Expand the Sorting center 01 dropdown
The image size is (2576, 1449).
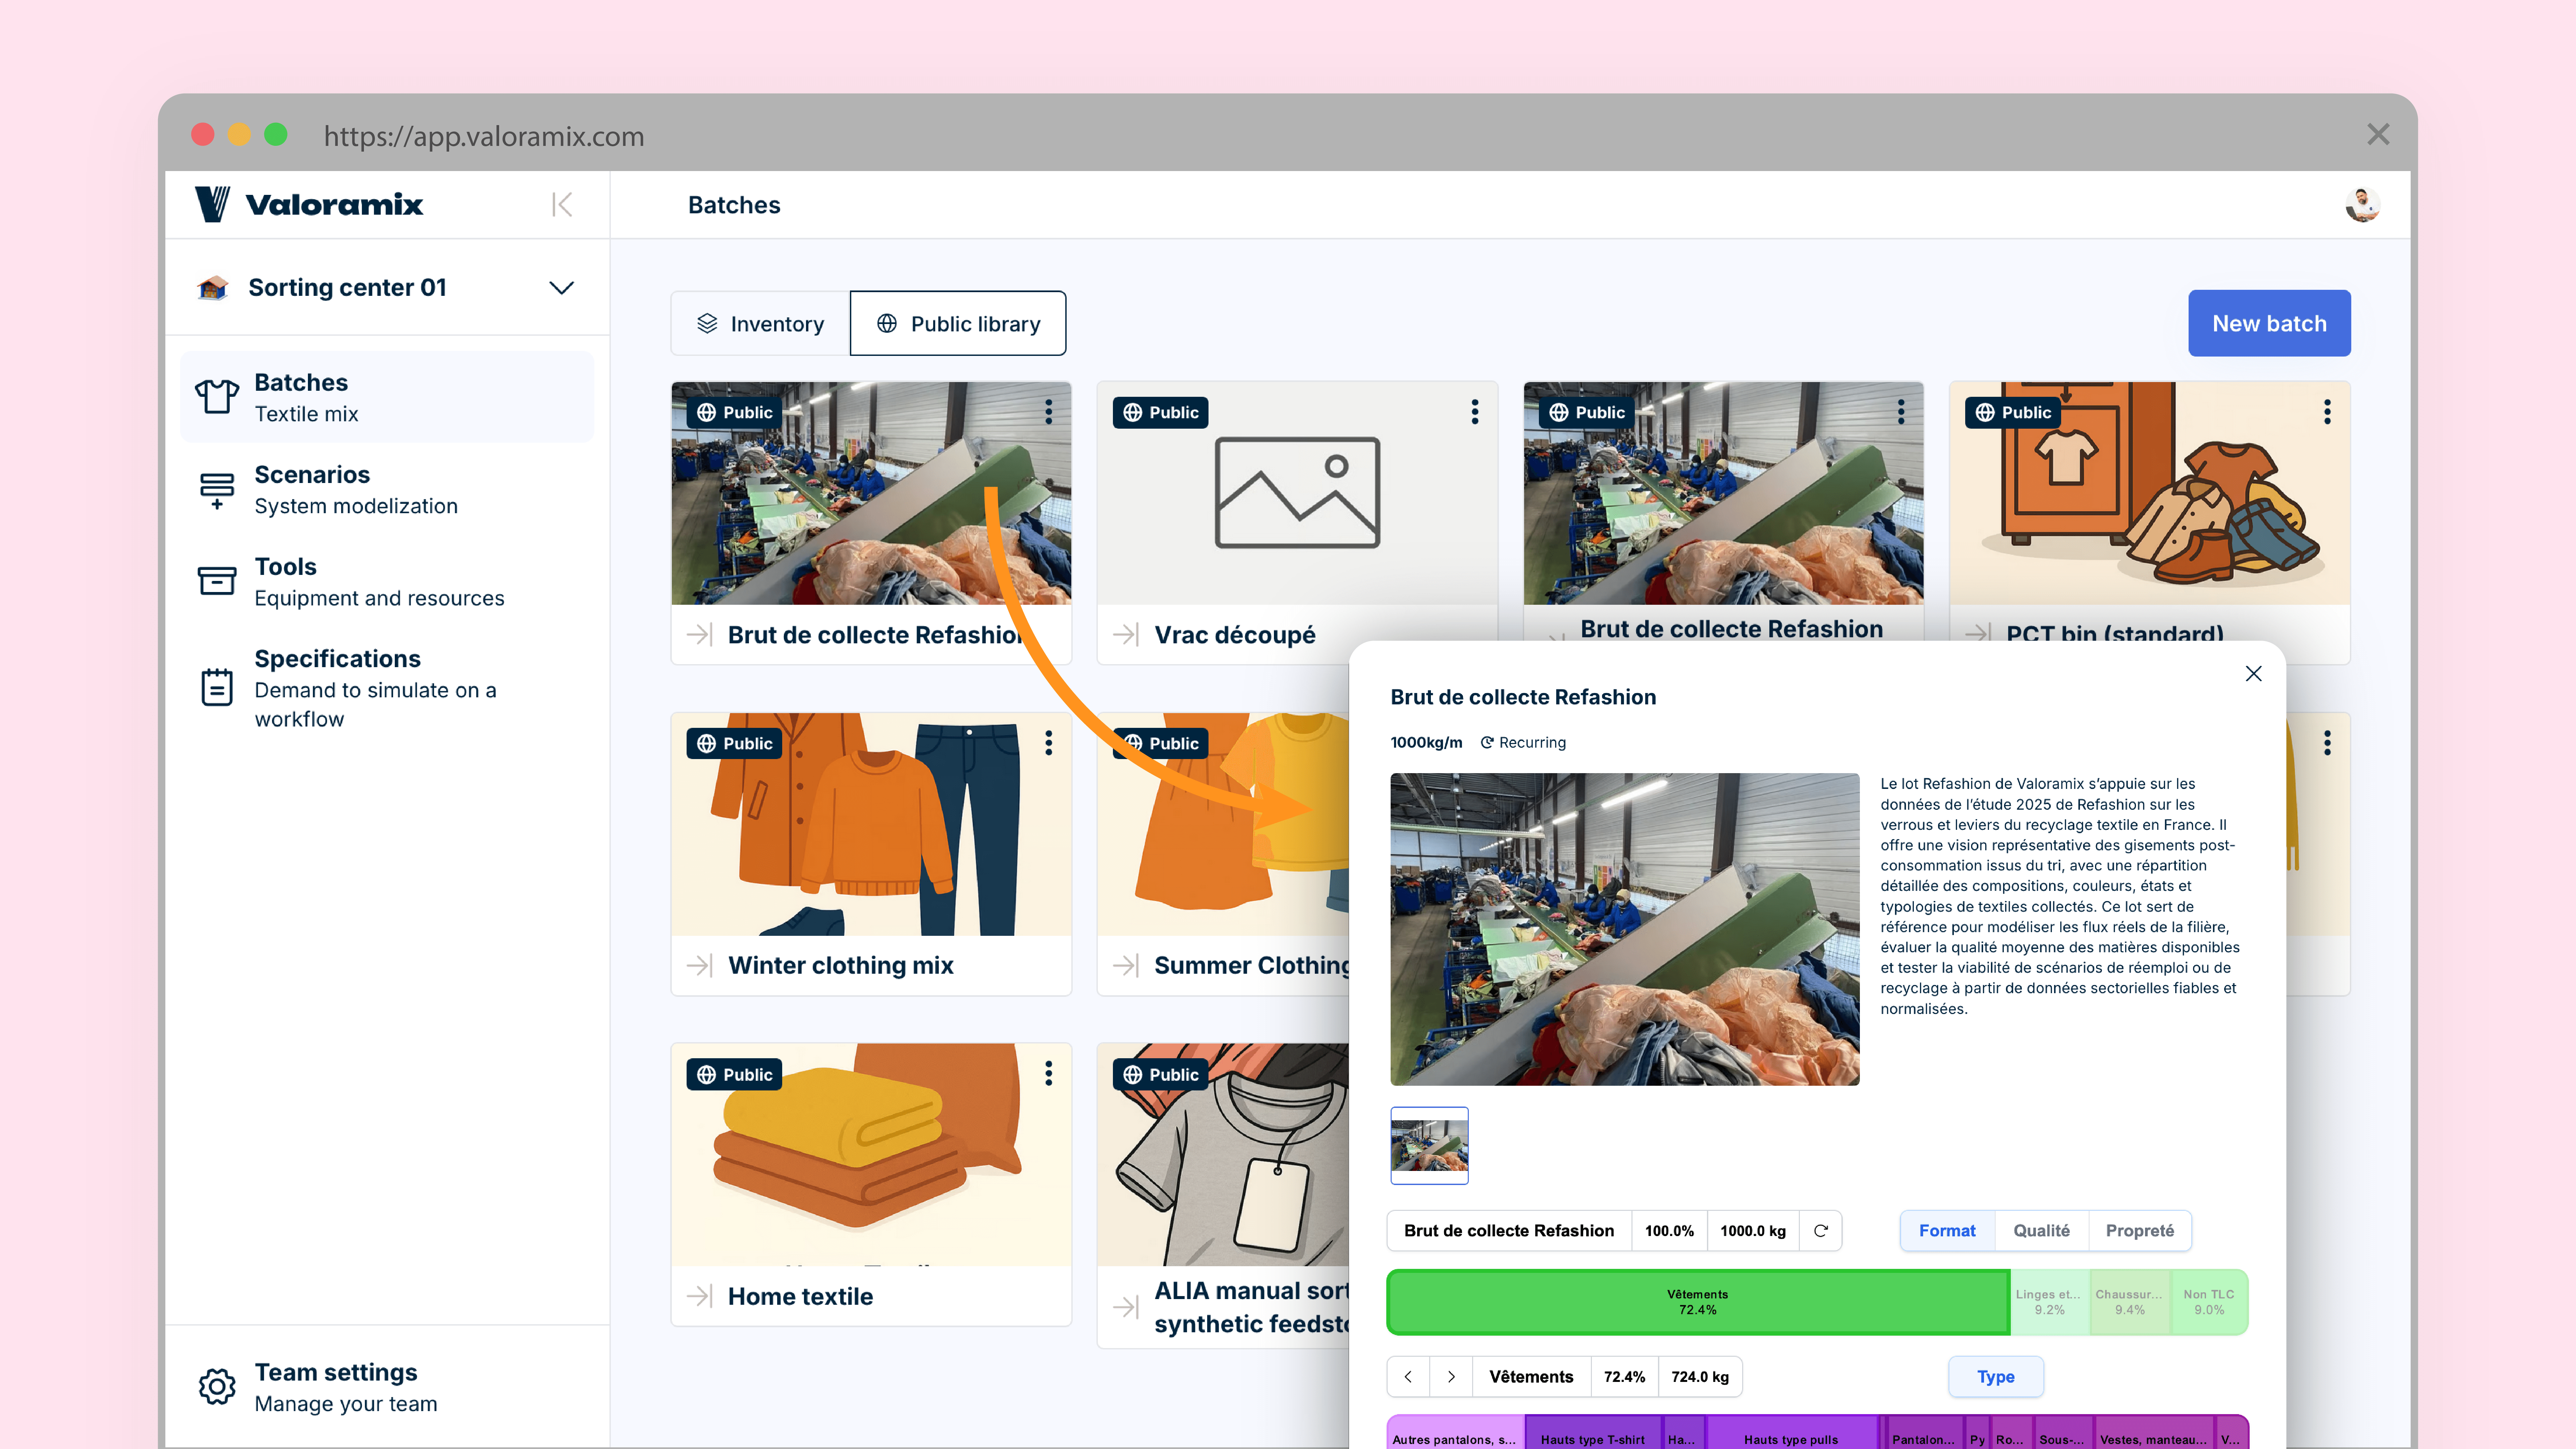[562, 288]
